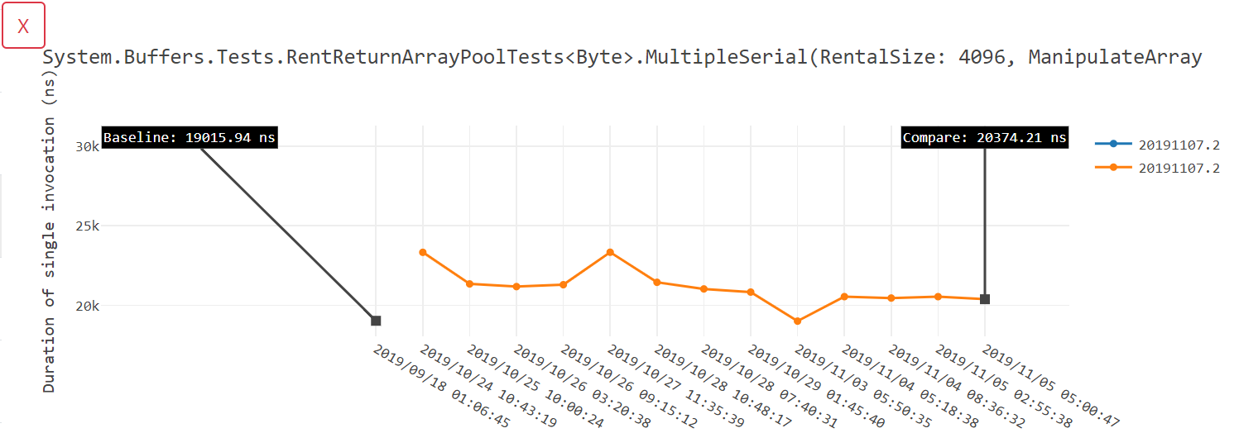Click the 25k y-axis tick label
Screen dimensions: 1239x433
(88, 226)
